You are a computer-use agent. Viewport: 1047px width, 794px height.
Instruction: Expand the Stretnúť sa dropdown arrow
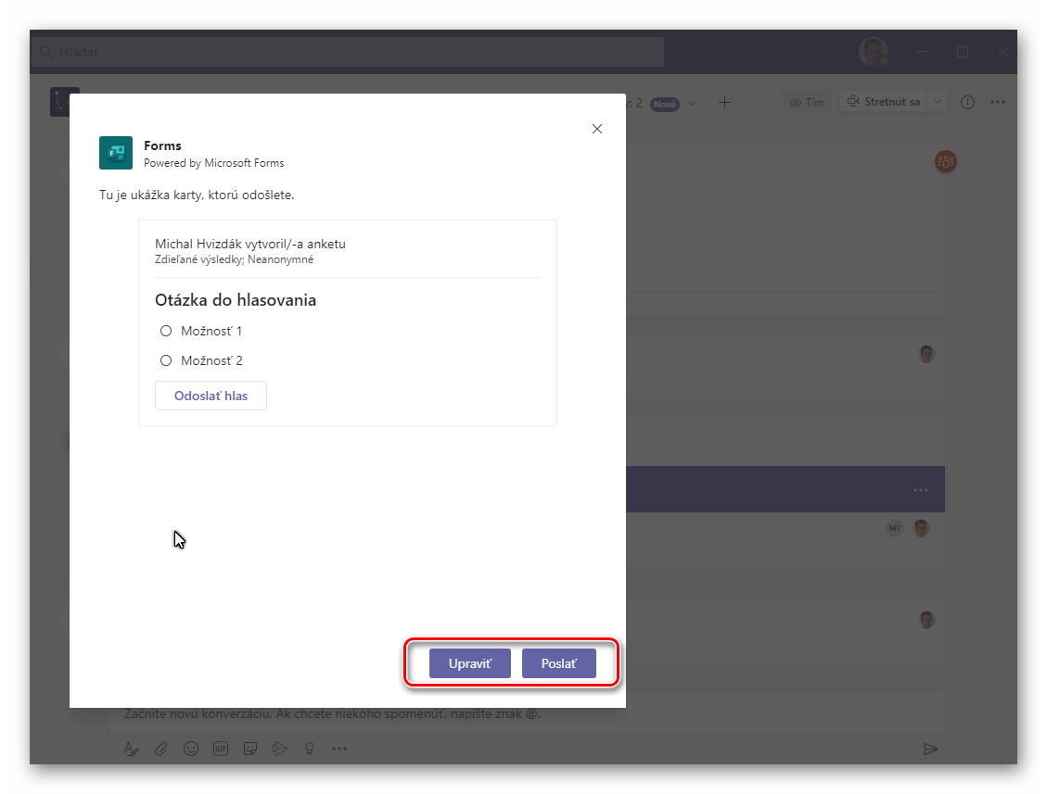coord(938,102)
